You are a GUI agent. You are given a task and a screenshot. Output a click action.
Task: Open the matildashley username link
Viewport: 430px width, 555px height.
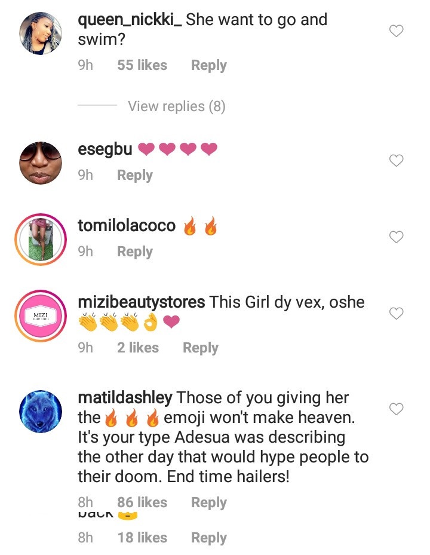tap(125, 397)
